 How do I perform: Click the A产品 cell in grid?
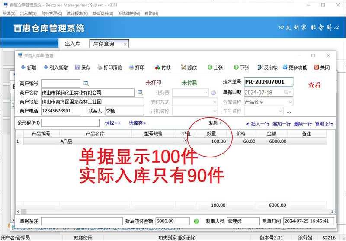point(95,141)
